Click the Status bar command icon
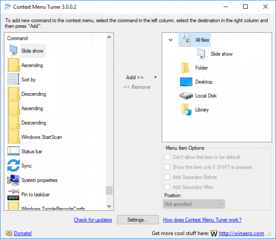This screenshot has width=276, height=239. pos(14,152)
